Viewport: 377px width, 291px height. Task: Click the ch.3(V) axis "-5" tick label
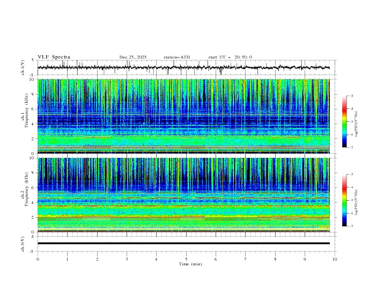[x=32, y=252]
